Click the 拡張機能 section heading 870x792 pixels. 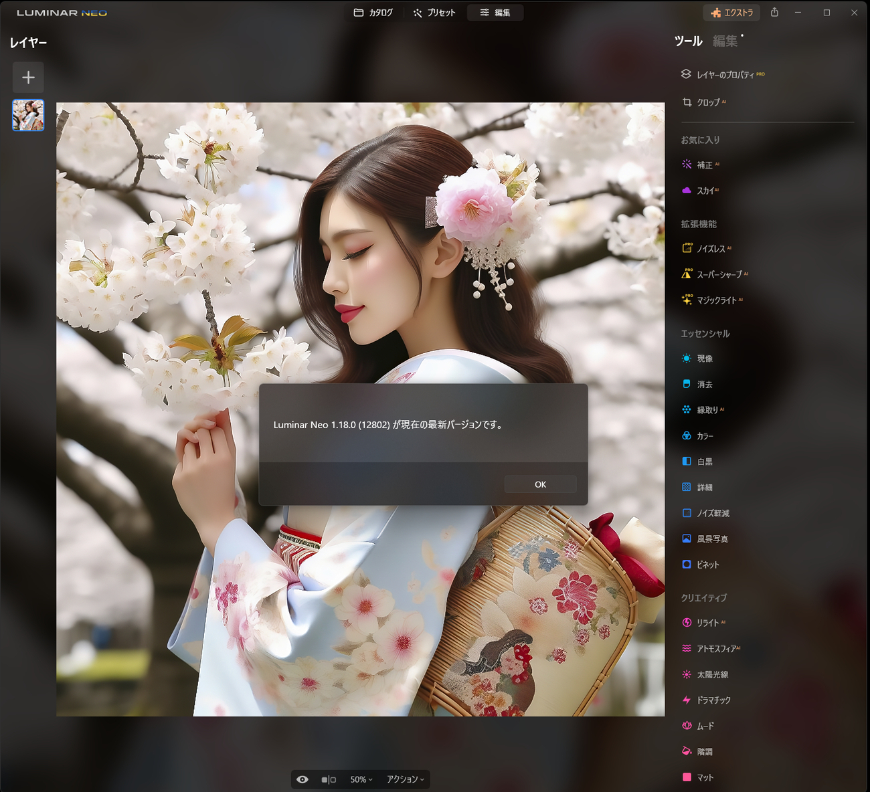point(699,224)
